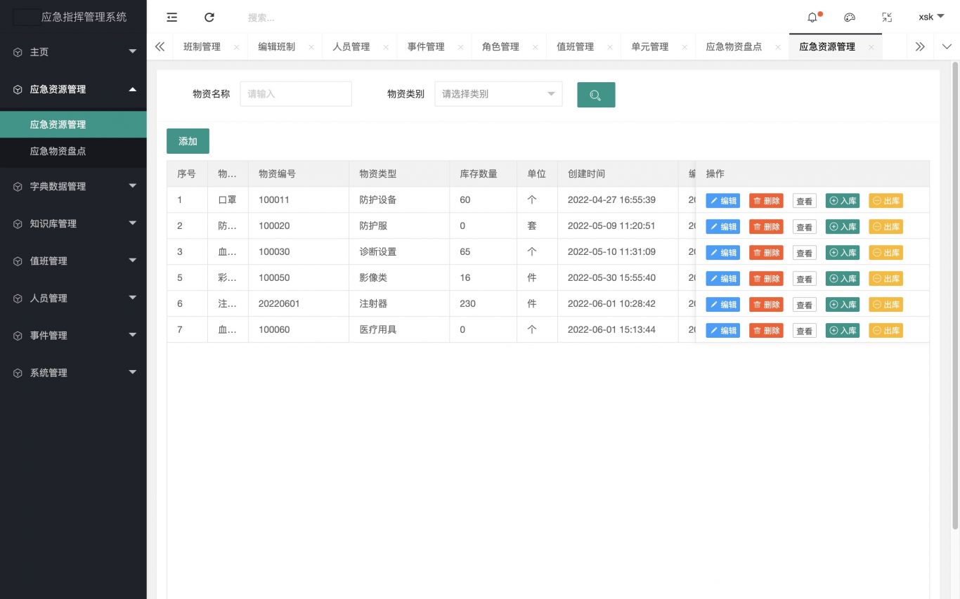This screenshot has height=599, width=960.
Task: View details of row 100030
Action: [805, 253]
